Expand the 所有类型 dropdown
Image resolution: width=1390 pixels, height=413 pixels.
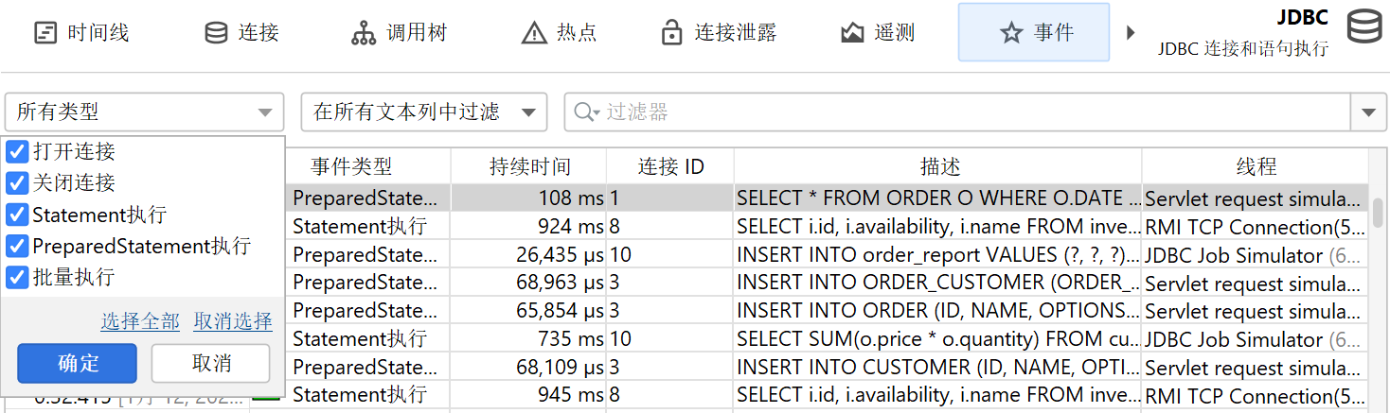click(144, 112)
